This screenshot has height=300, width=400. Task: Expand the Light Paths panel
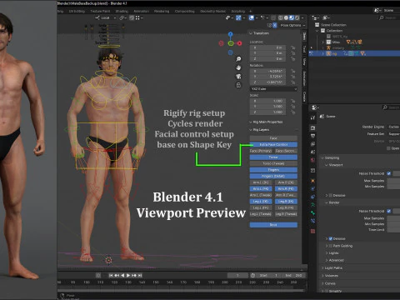pos(332,268)
